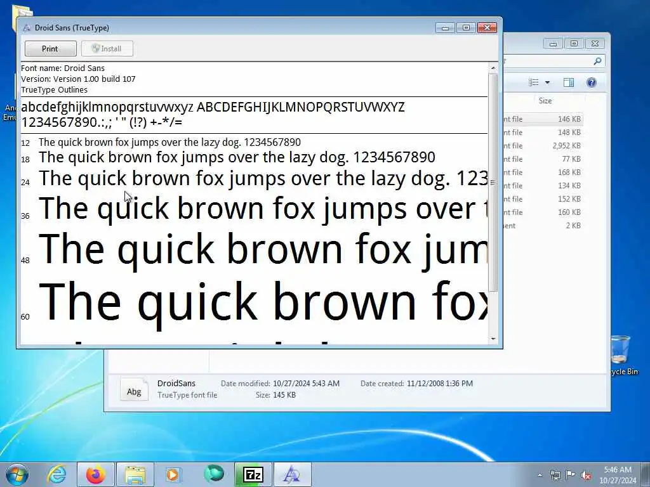Viewport: 650px width, 487px height.
Task: Maximize the Droid Sans font viewer window
Action: 466,28
